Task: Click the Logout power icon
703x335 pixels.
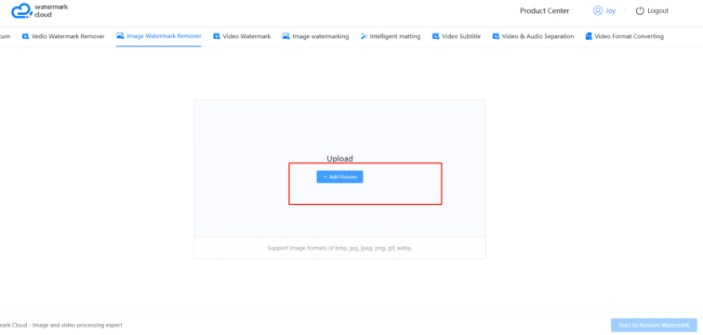Action: pyautogui.click(x=640, y=11)
